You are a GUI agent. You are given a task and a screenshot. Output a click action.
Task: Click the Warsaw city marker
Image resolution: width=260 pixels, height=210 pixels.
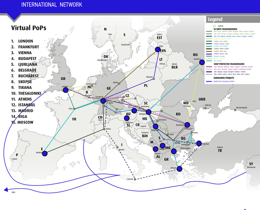click(154, 79)
